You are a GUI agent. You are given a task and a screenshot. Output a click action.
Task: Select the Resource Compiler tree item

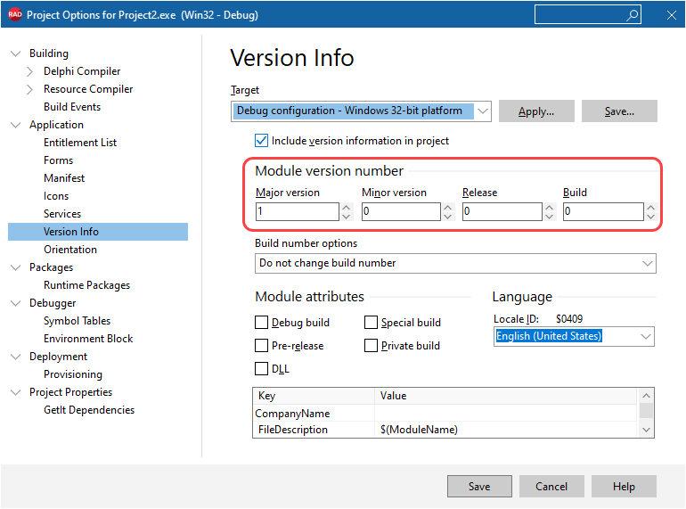pyautogui.click(x=88, y=89)
